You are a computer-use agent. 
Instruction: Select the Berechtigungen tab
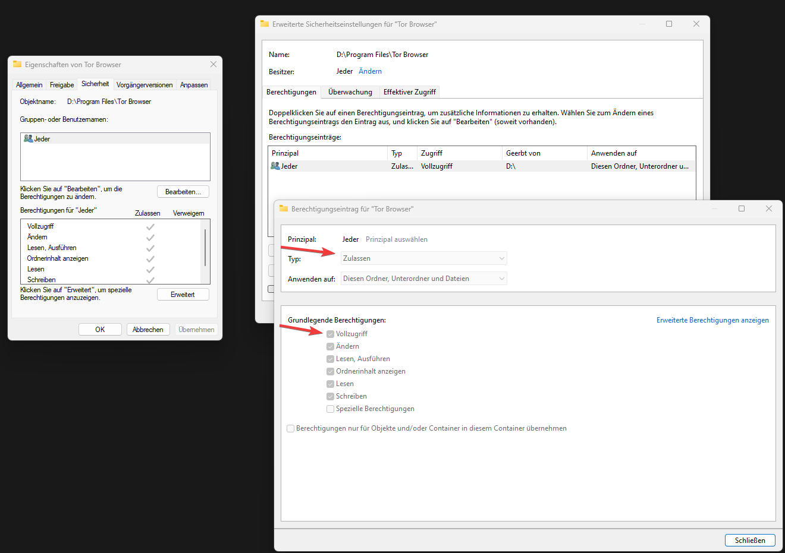point(291,92)
